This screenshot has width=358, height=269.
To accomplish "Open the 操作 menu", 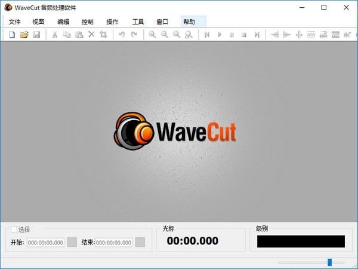I will (x=112, y=22).
